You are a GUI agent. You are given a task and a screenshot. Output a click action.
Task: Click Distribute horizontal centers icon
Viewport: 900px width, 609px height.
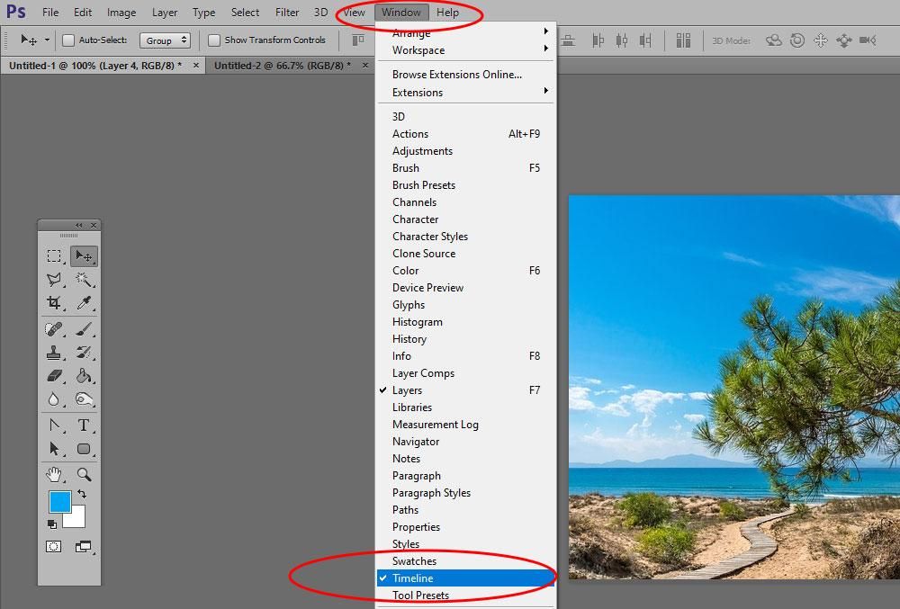tap(622, 40)
